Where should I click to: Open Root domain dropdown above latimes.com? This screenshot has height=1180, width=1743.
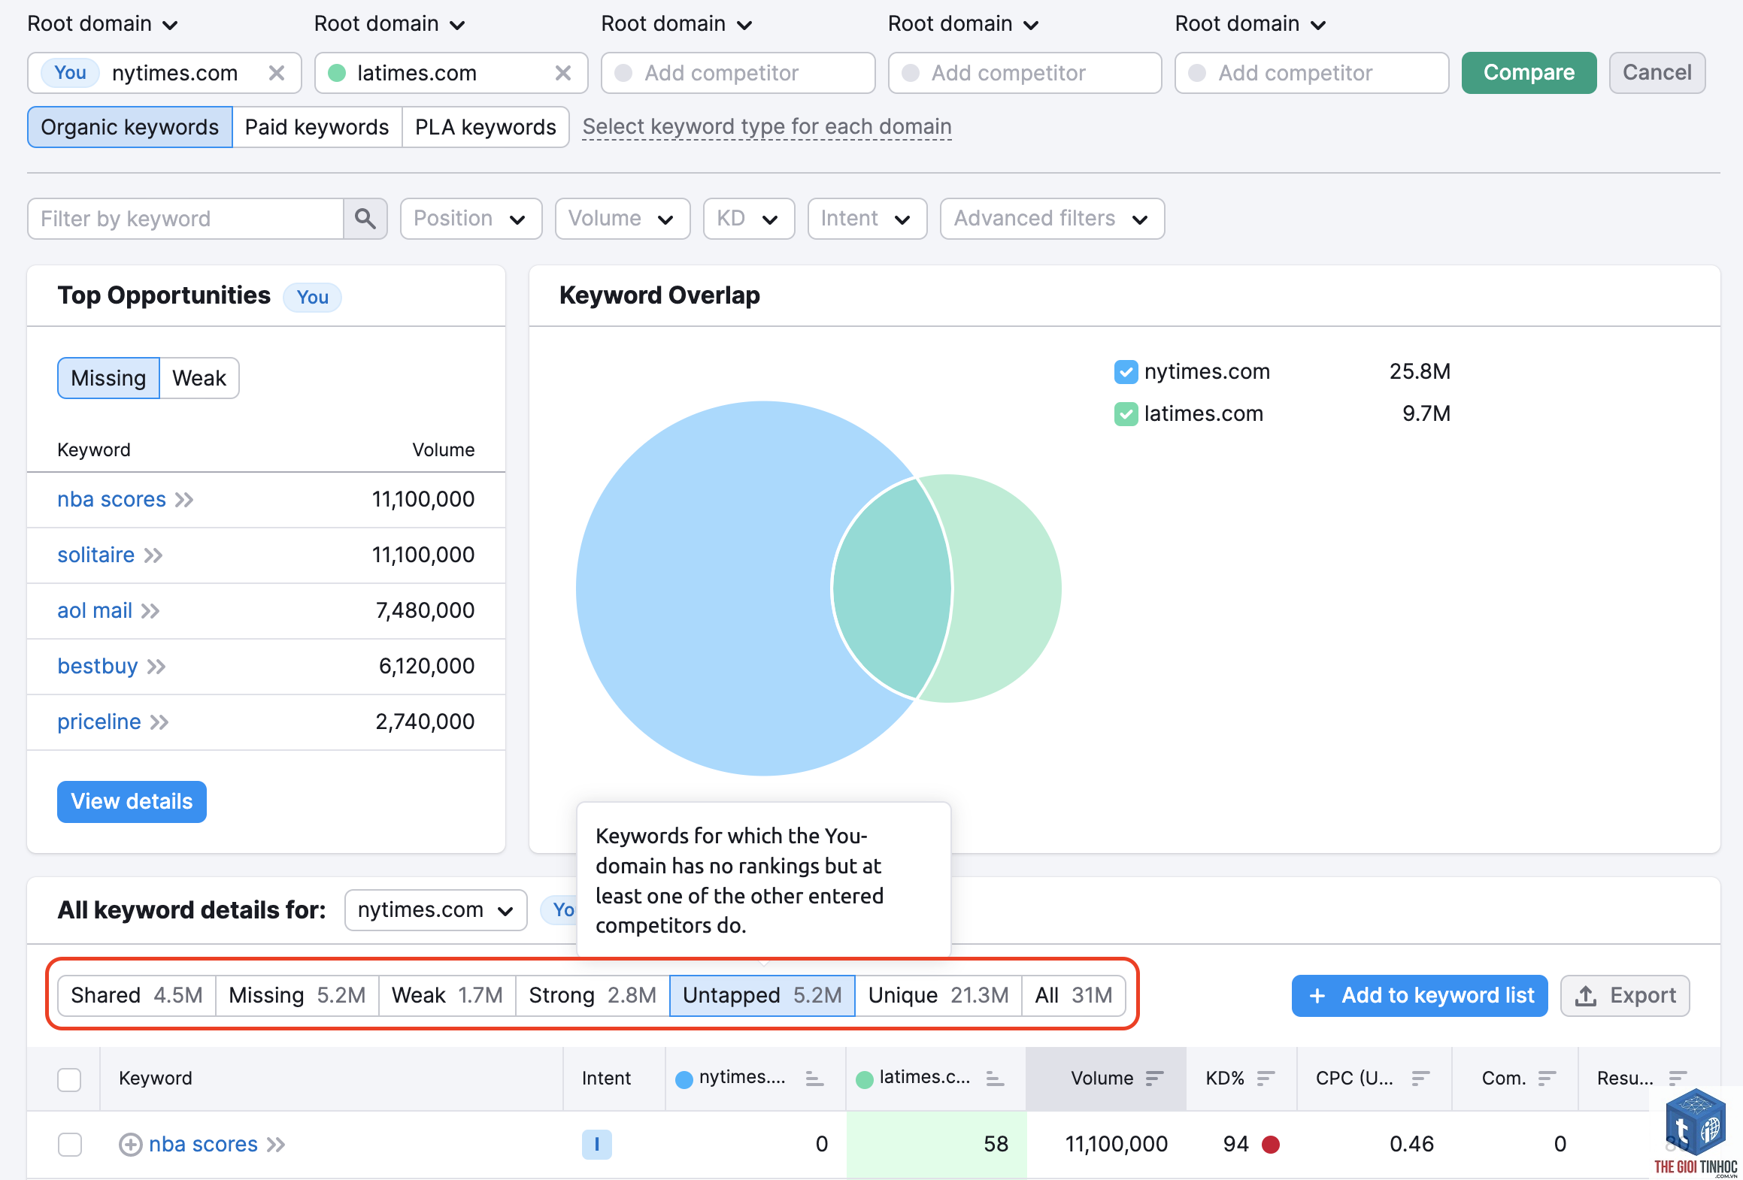coord(390,24)
